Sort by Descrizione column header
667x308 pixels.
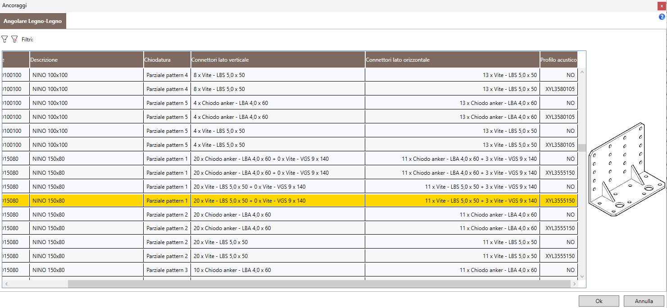[x=86, y=59]
